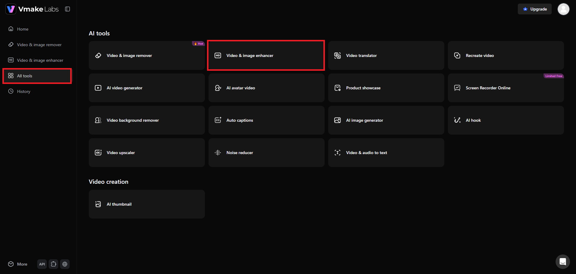Open the chat support bubble icon

(x=563, y=262)
